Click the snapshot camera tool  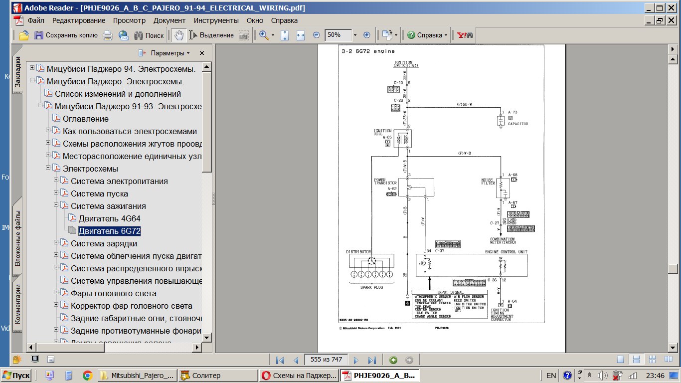pyautogui.click(x=243, y=35)
